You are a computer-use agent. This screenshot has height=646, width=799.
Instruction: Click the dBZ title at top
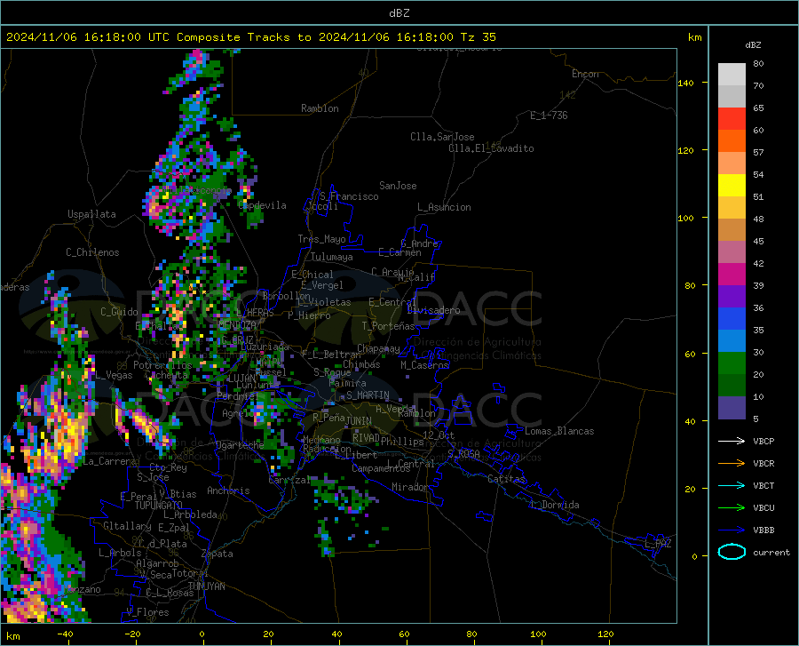(399, 13)
